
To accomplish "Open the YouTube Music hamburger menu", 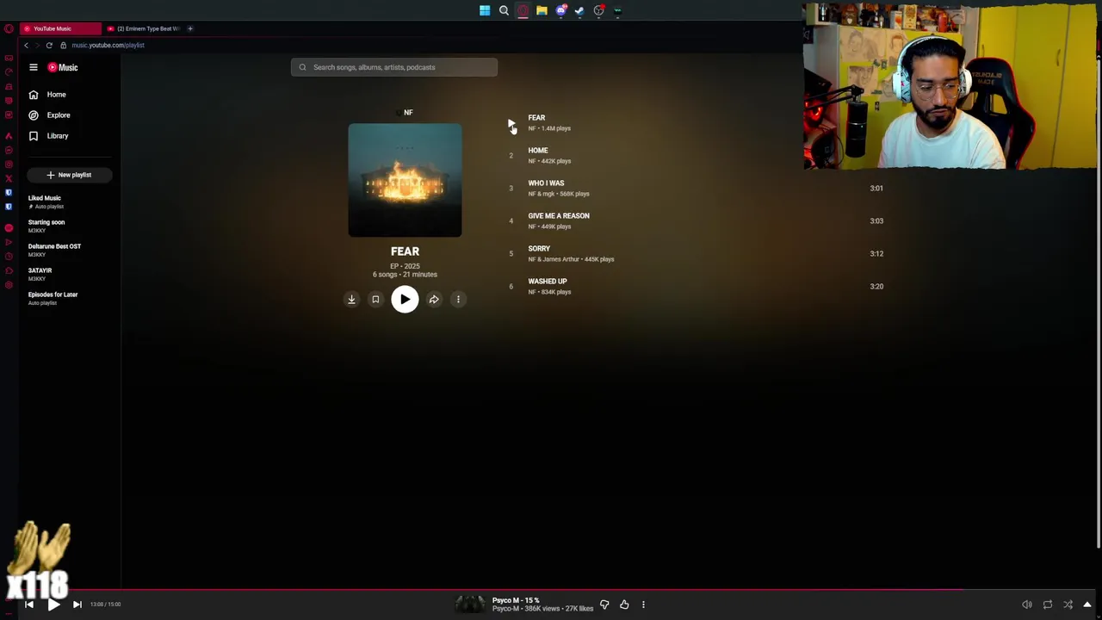I will (34, 67).
